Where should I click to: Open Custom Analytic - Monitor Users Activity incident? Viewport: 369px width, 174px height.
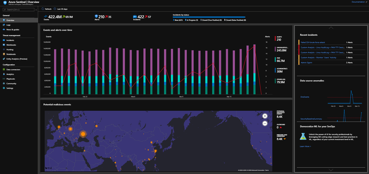[318, 57]
